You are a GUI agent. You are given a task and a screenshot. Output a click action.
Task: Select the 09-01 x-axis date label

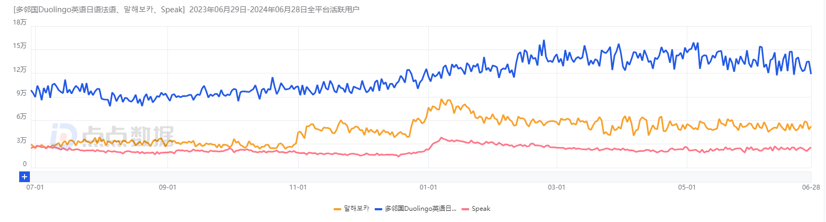[167, 187]
